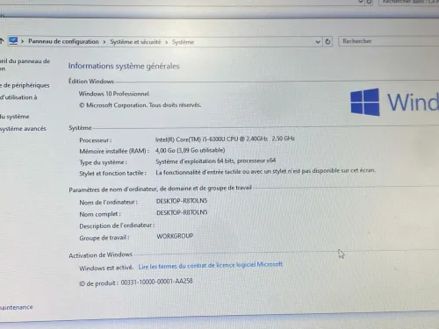The width and height of the screenshot is (439, 329).
Task: Select the Windows est activé text
Action: click(x=106, y=268)
